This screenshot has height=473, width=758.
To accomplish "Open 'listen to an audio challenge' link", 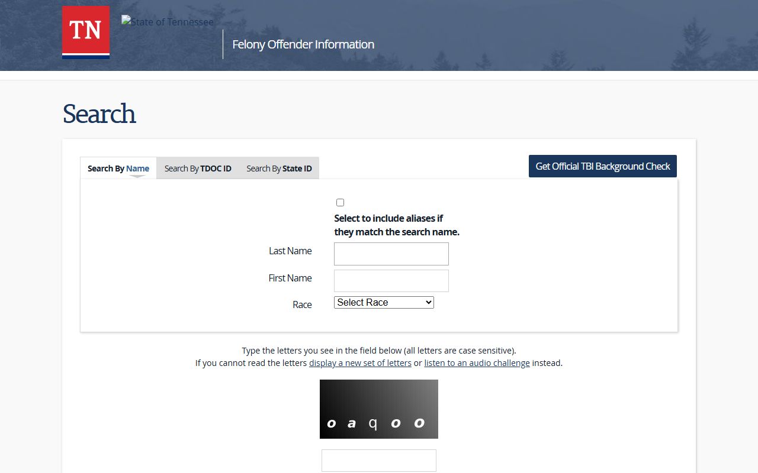I will (x=477, y=363).
